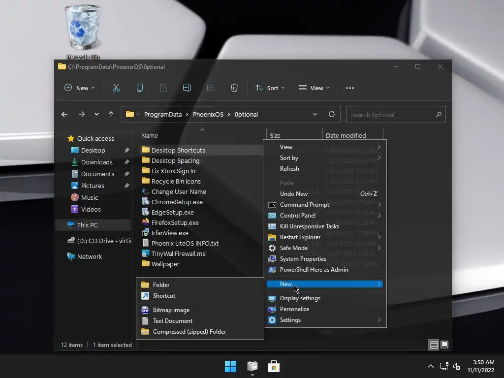Click the Share icon in toolbar

coord(211,88)
